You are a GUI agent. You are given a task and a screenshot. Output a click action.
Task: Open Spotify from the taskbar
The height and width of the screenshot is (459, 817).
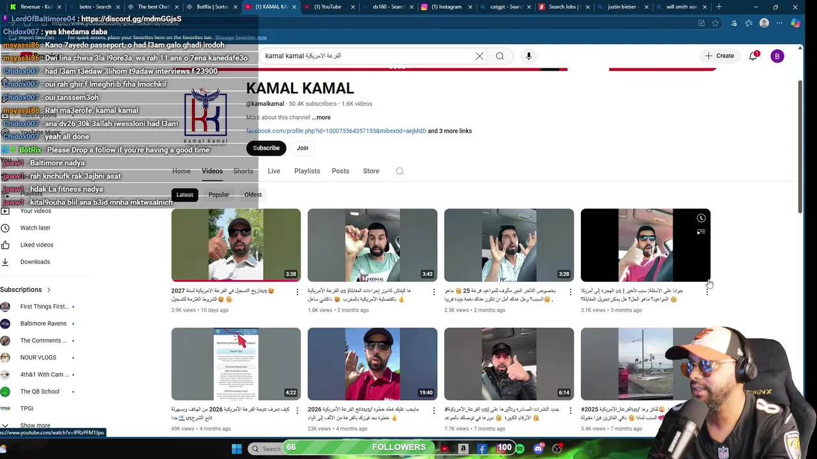tap(520, 449)
